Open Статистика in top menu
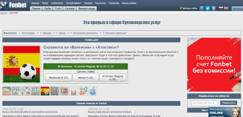 (114, 3)
